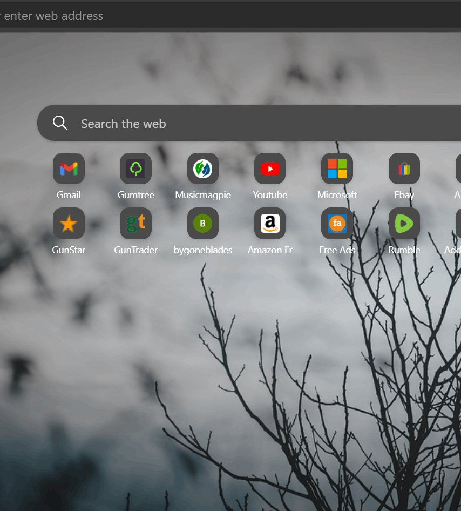Open the Gmail quick link tile
Viewport: 461px width, 511px height.
coord(69,169)
